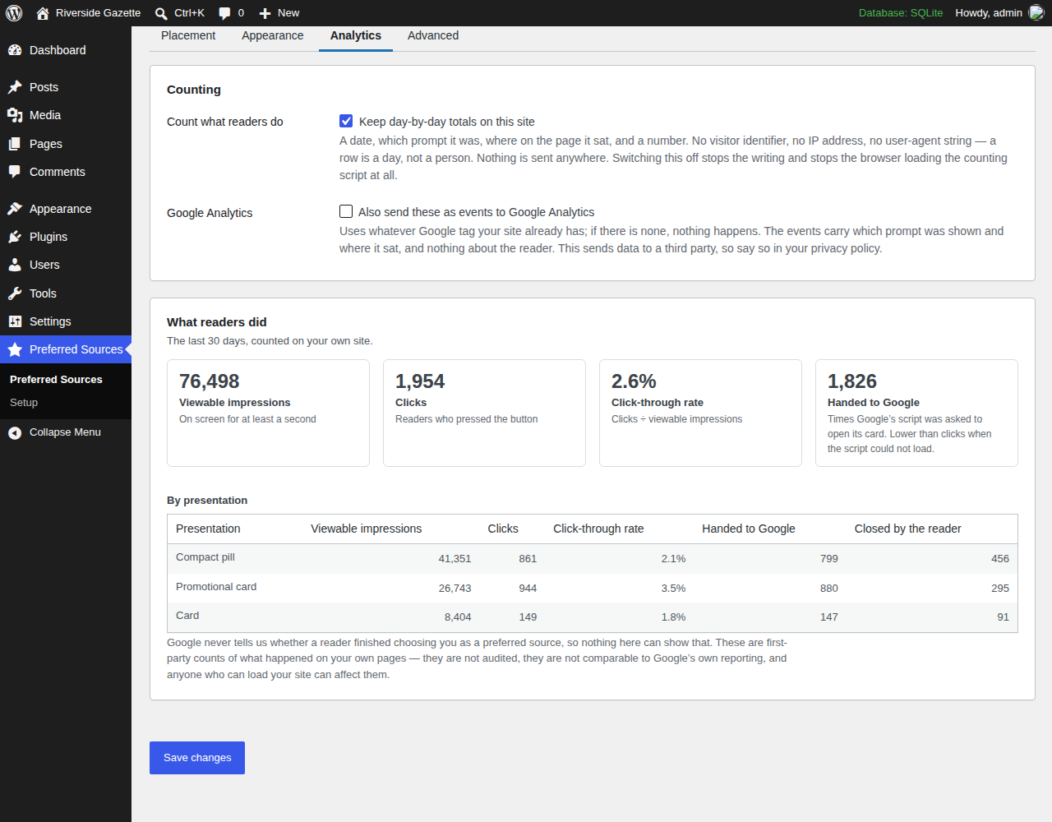
Task: Click the Tools wrench icon
Action: coord(15,293)
